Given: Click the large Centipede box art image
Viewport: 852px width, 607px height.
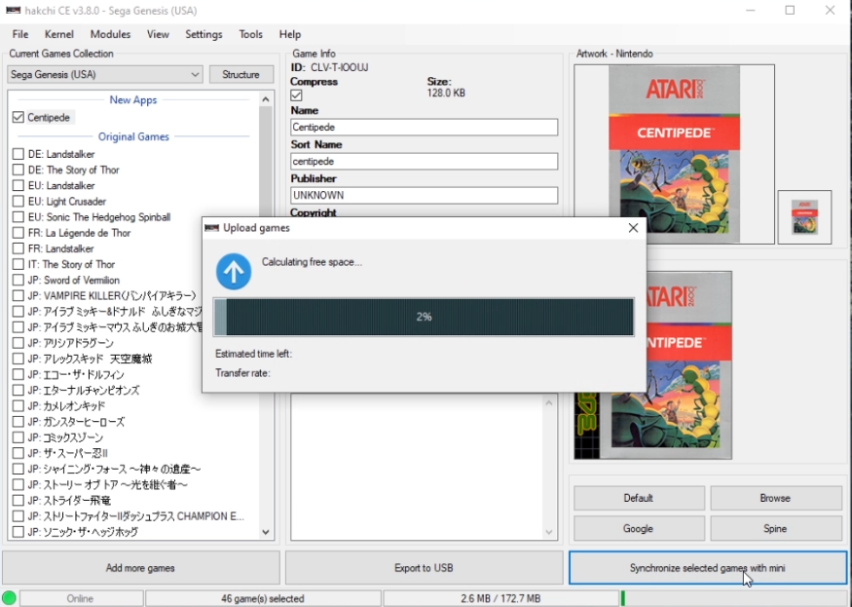Looking at the screenshot, I should click(675, 154).
